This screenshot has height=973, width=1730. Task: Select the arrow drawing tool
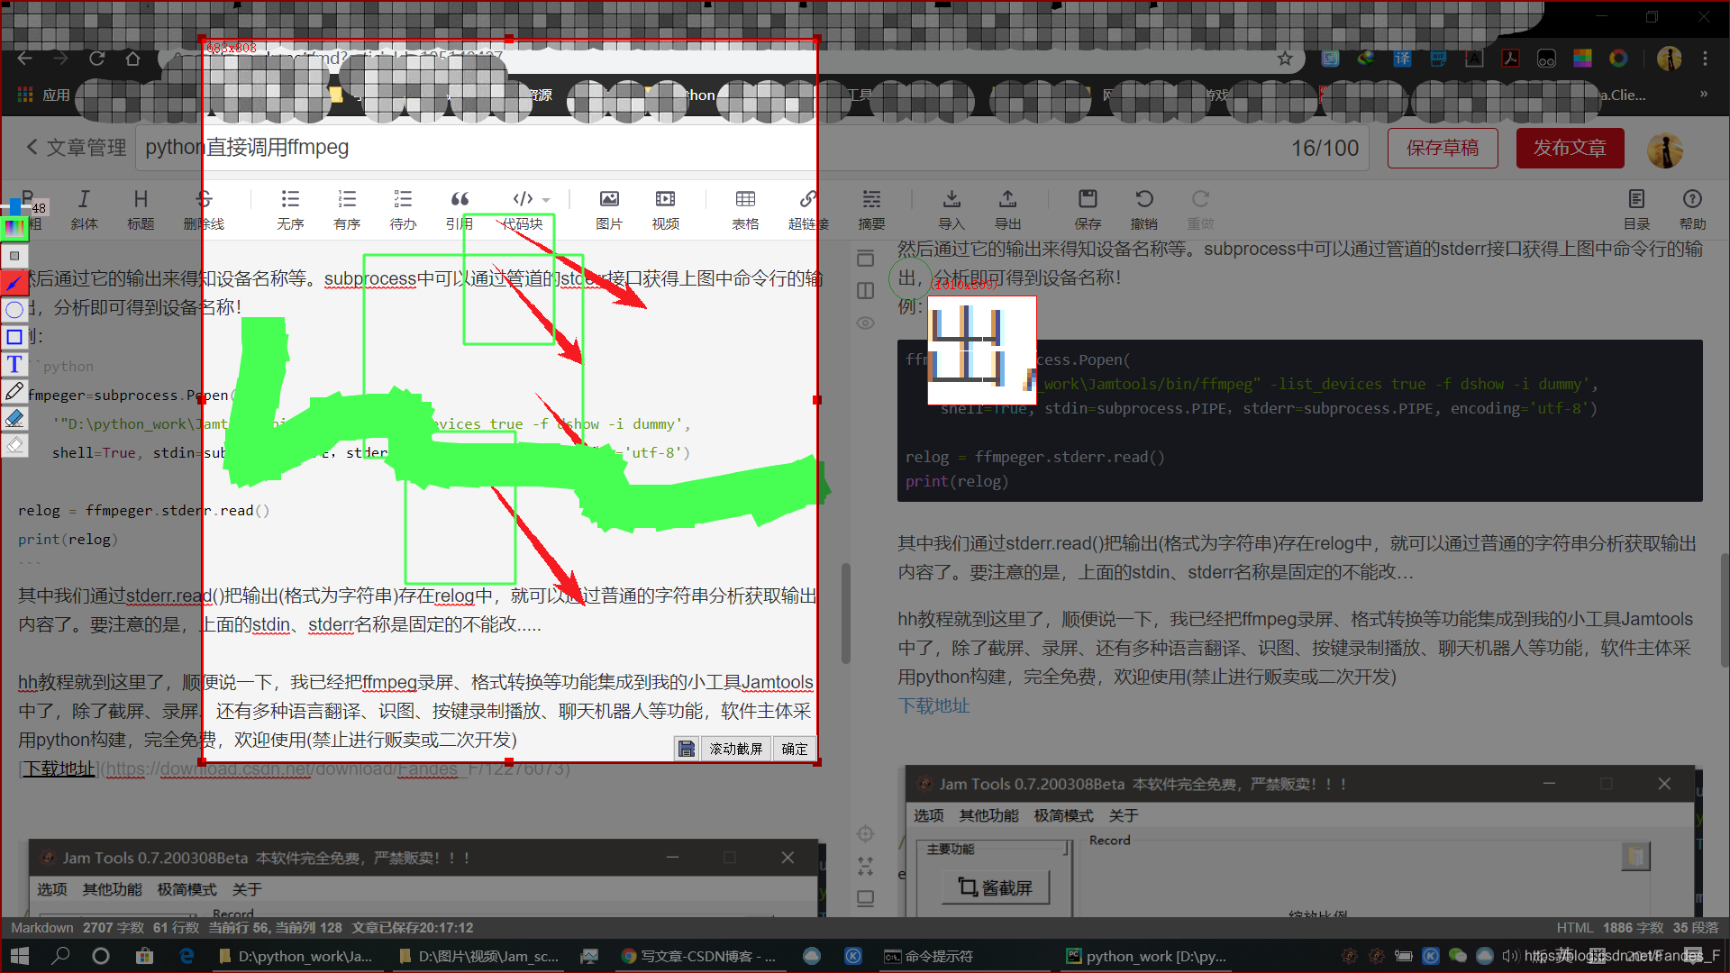[14, 283]
